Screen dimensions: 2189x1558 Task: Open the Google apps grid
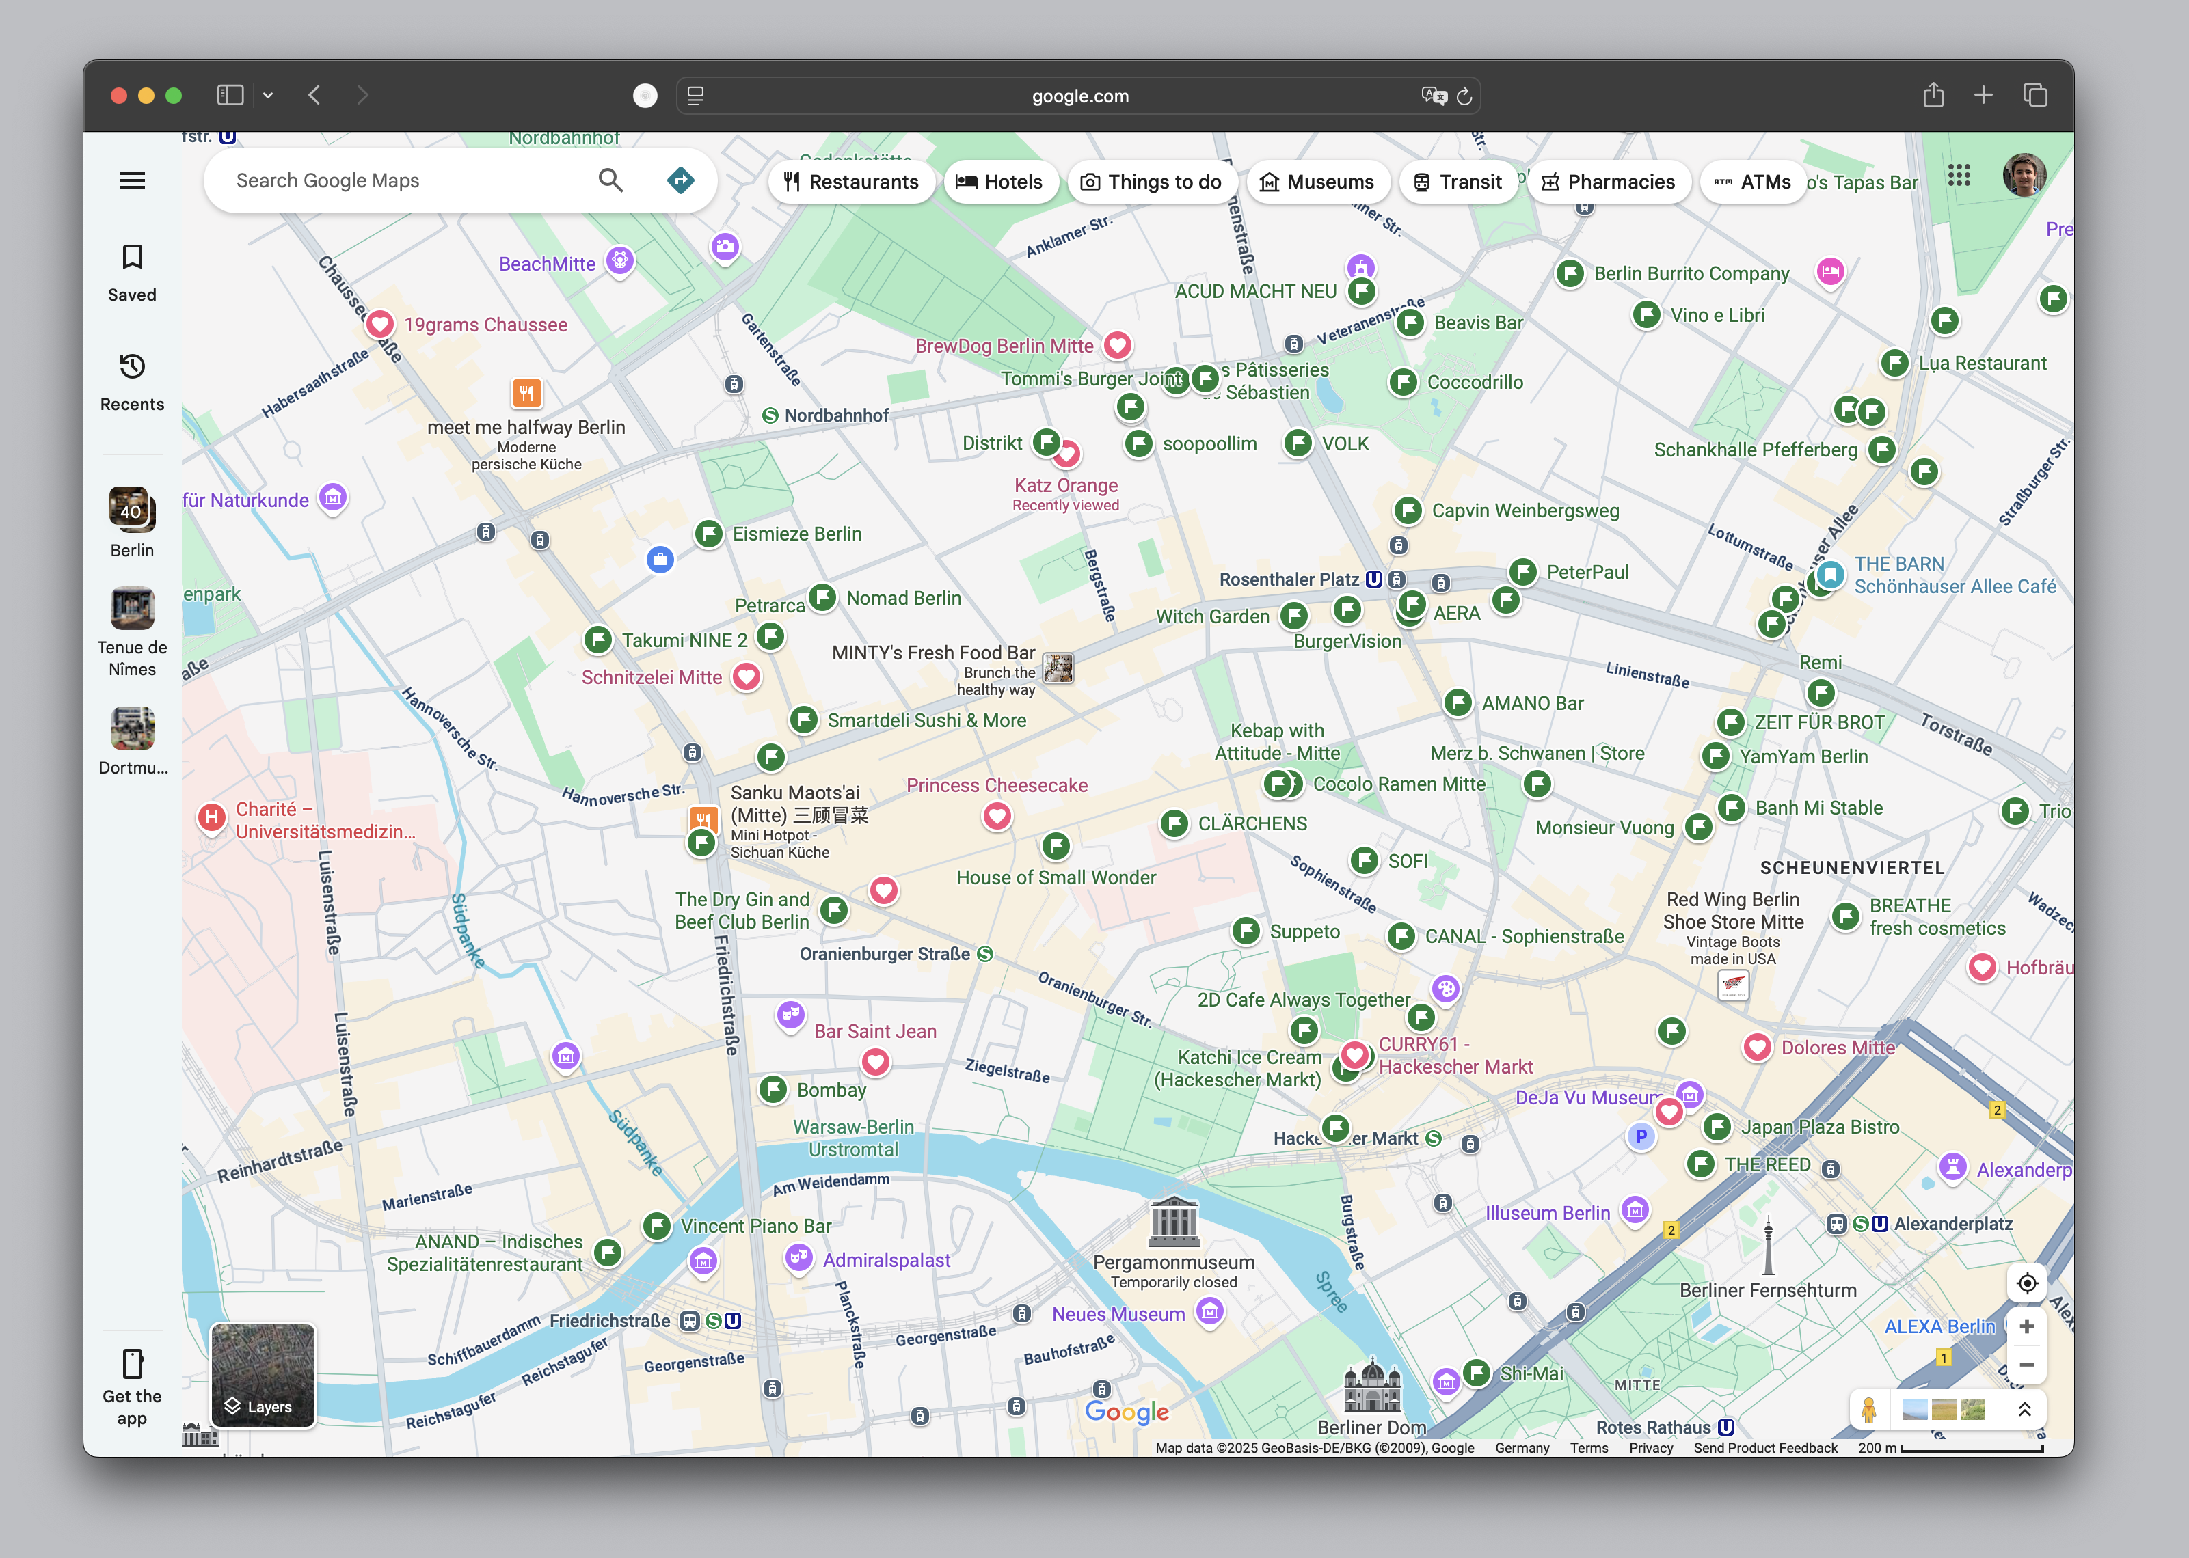pyautogui.click(x=1959, y=176)
